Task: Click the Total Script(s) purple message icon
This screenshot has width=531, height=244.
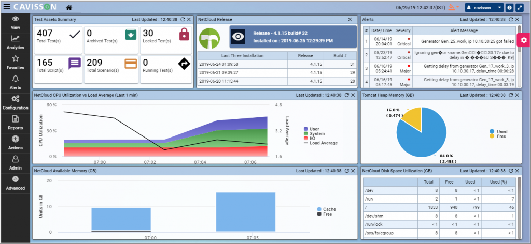Action: tap(75, 63)
